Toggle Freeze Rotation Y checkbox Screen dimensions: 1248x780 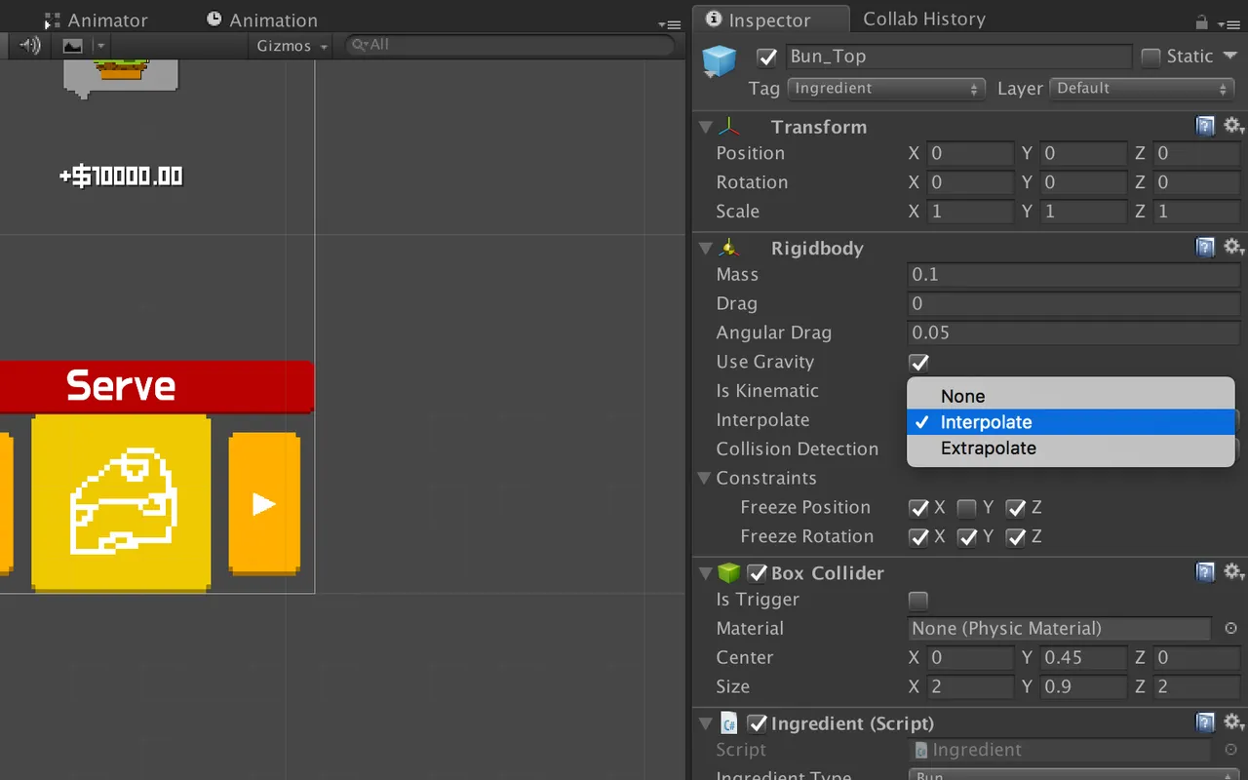coord(967,537)
